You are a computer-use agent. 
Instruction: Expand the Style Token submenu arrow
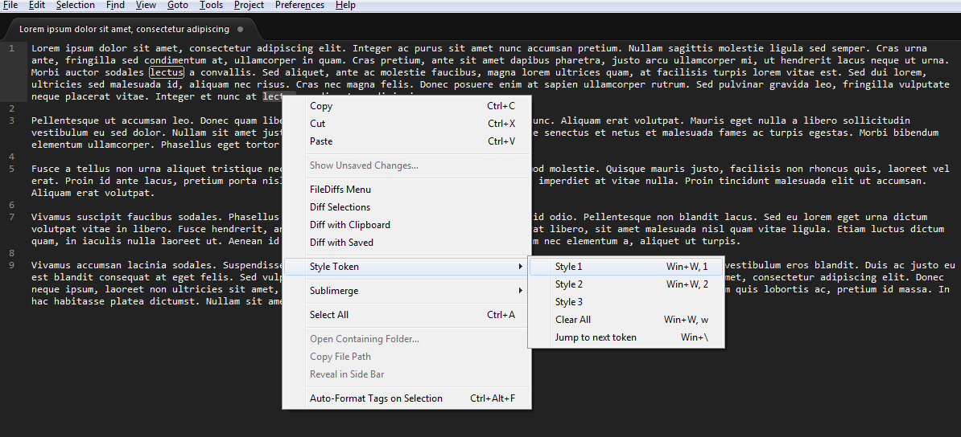click(520, 267)
